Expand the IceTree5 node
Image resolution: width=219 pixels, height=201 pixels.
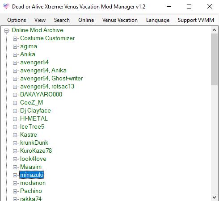click(x=15, y=127)
